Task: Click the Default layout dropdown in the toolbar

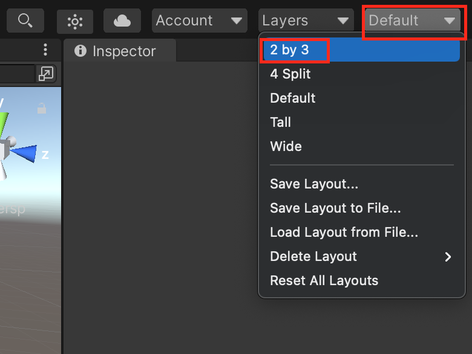Action: [411, 21]
